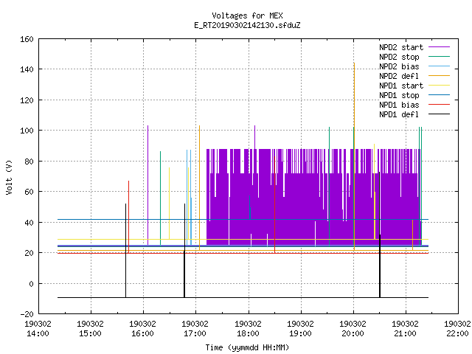Select the NPD2 stop legend entry

pos(399,57)
